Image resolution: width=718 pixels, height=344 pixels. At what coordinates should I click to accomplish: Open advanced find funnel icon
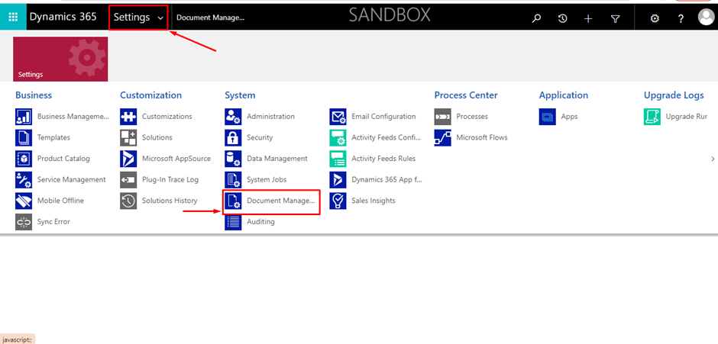click(x=616, y=18)
